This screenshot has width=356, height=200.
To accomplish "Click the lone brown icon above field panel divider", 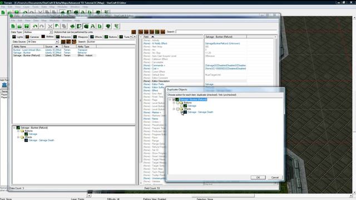I will (133, 32).
